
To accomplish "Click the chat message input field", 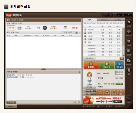I will point(45,102).
